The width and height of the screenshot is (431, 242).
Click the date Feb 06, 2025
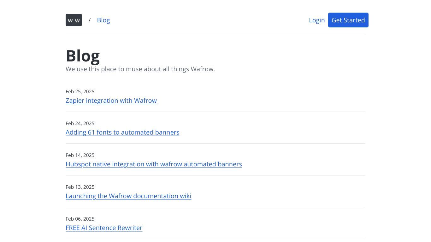[80, 219]
